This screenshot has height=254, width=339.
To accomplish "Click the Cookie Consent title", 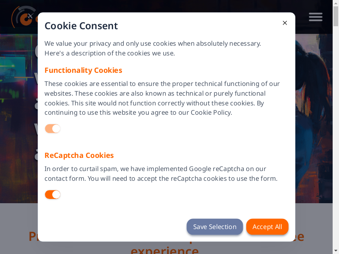I will pos(81,26).
